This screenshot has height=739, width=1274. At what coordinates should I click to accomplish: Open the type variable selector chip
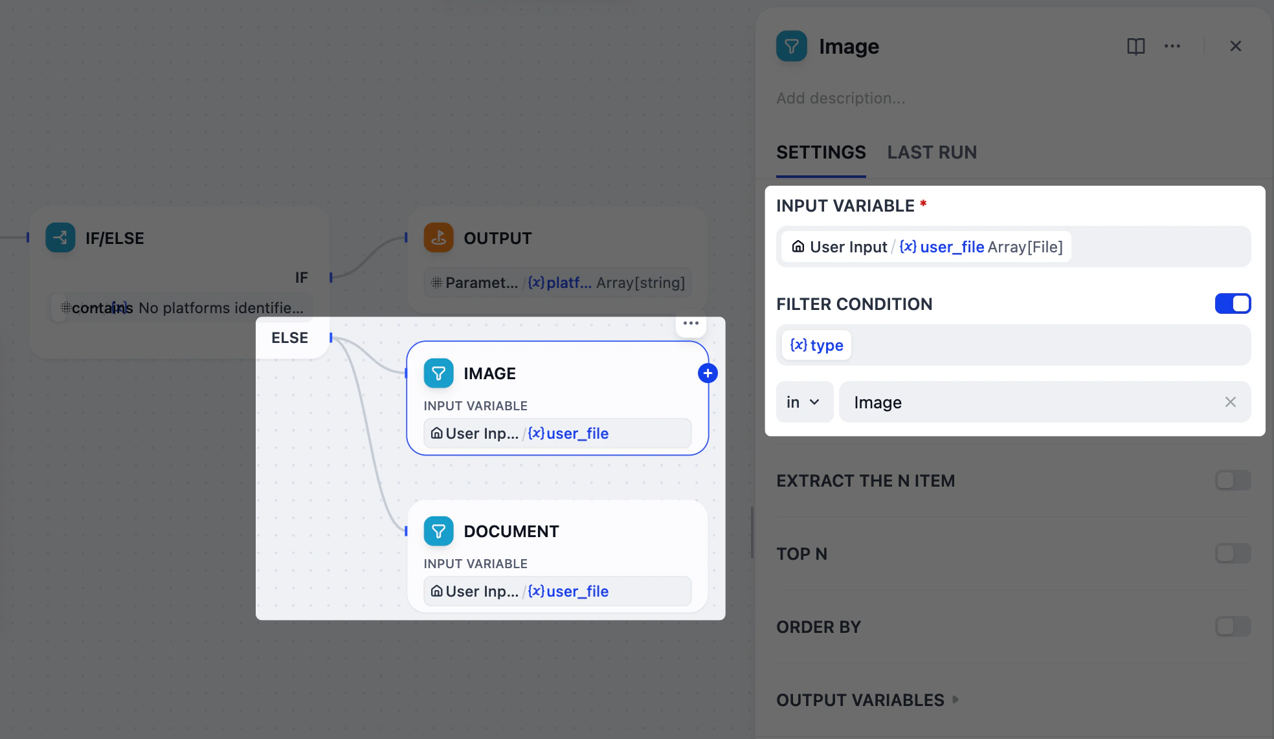click(816, 345)
